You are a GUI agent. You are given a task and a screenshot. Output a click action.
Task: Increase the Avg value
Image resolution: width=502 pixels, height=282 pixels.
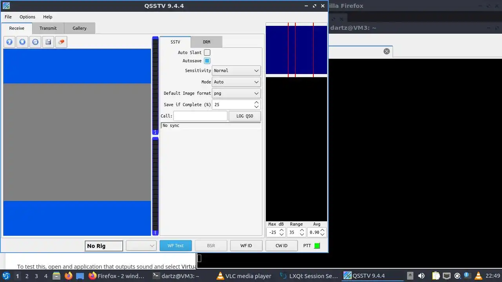tap(322, 230)
